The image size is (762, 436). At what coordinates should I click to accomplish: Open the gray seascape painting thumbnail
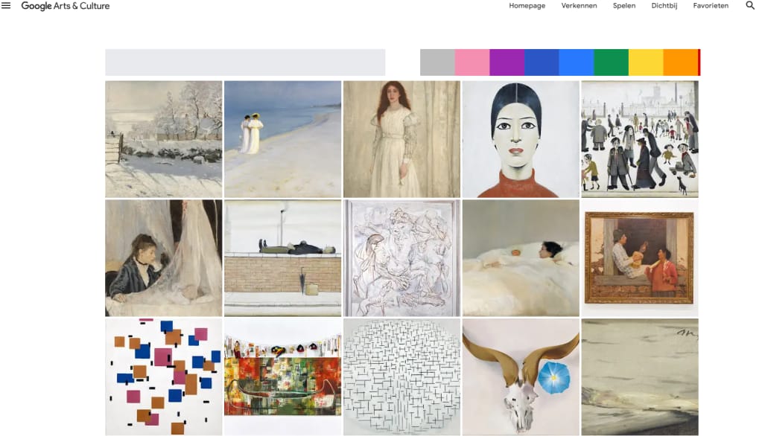coord(640,376)
